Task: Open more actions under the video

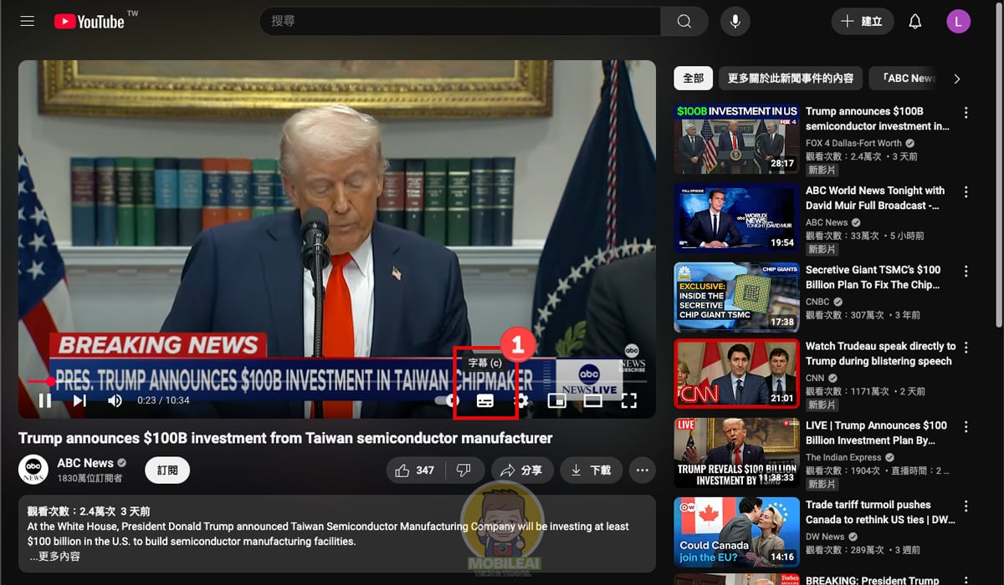Action: click(x=643, y=471)
